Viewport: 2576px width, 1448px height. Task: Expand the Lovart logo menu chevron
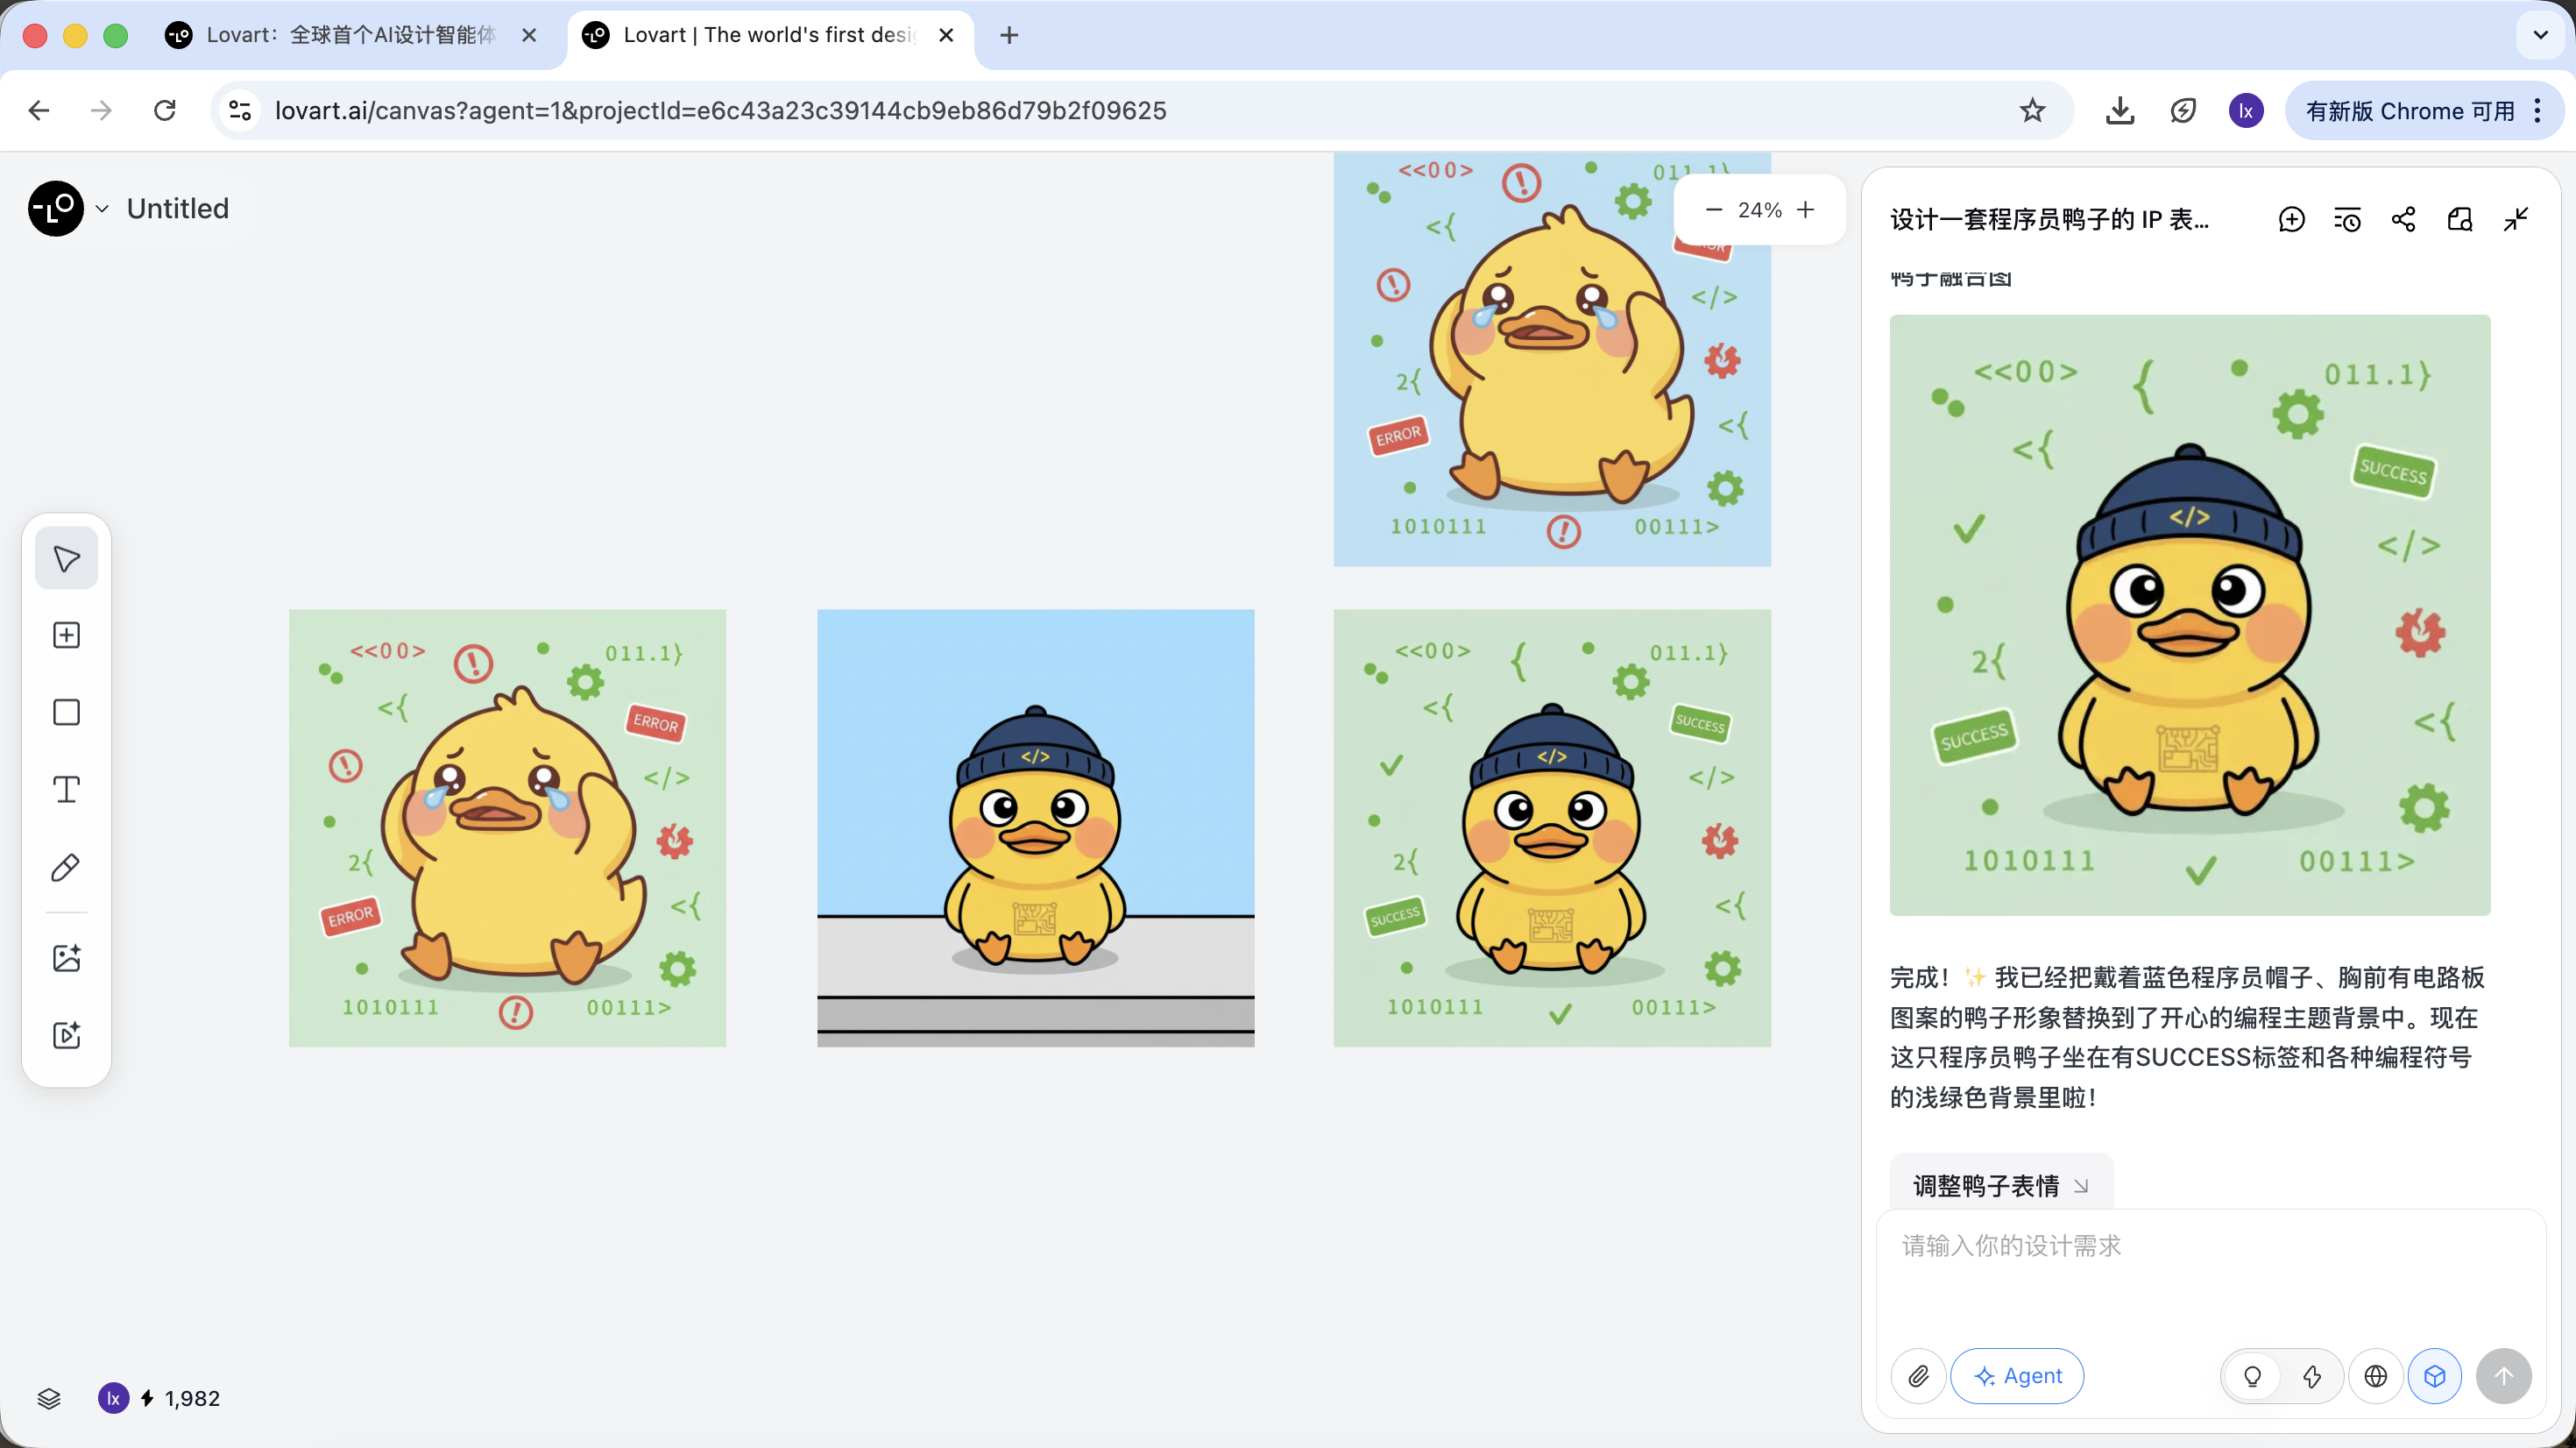102,209
